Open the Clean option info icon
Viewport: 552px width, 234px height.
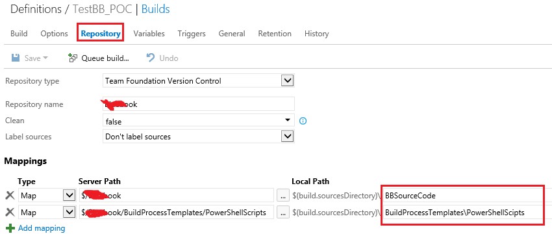click(303, 121)
